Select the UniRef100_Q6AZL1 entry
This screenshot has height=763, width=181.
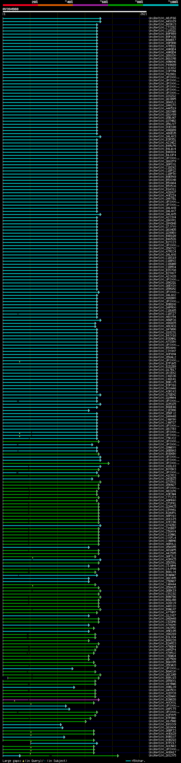pyautogui.click(x=162, y=102)
